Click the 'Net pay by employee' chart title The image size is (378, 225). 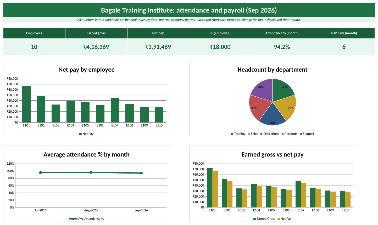tap(86, 70)
